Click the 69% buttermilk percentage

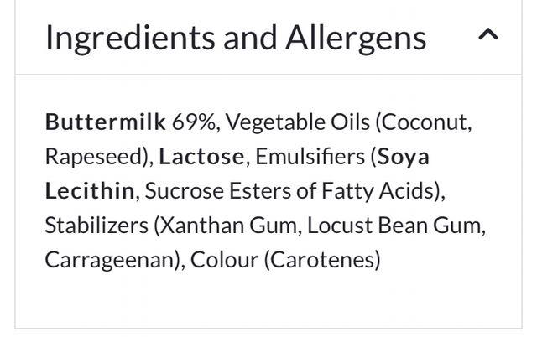(x=196, y=122)
